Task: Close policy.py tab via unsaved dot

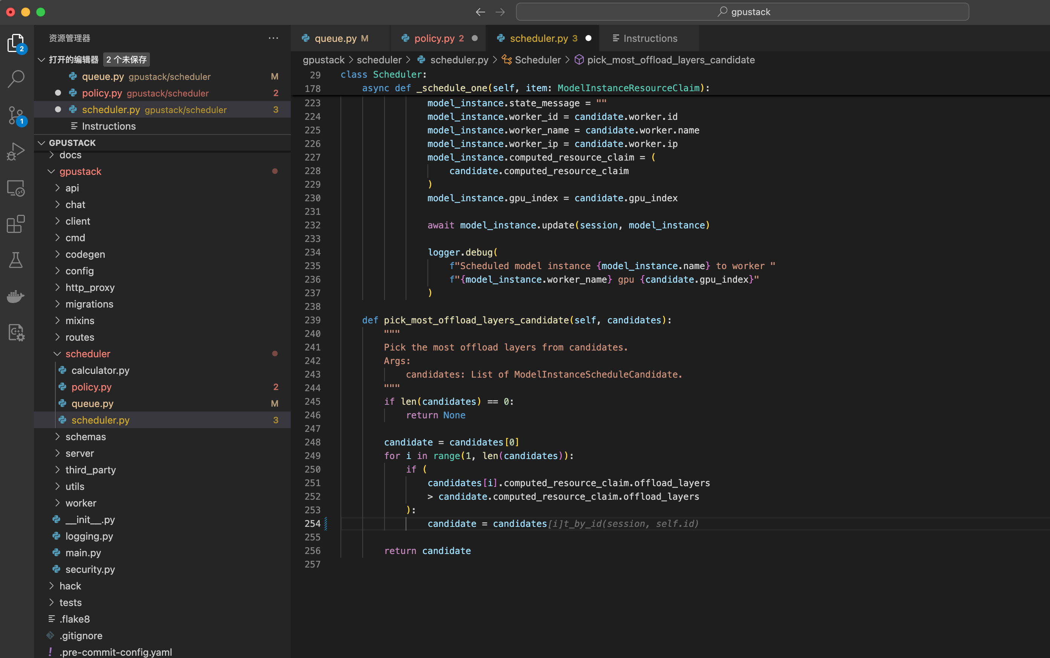Action: point(475,38)
